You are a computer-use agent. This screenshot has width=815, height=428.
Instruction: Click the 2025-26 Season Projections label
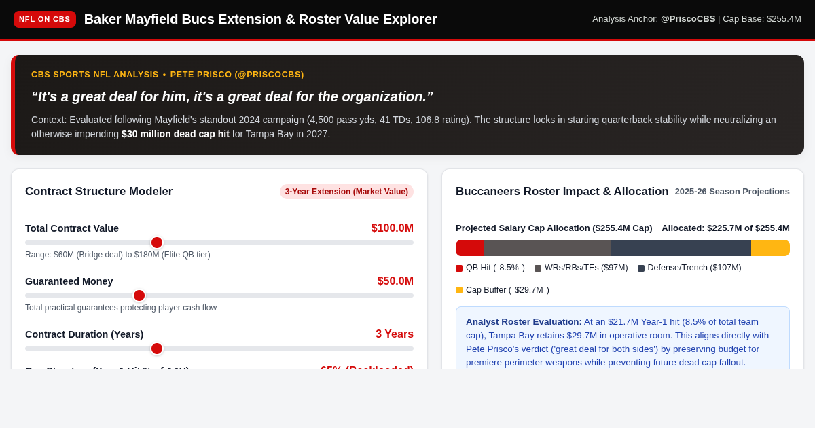(732, 192)
